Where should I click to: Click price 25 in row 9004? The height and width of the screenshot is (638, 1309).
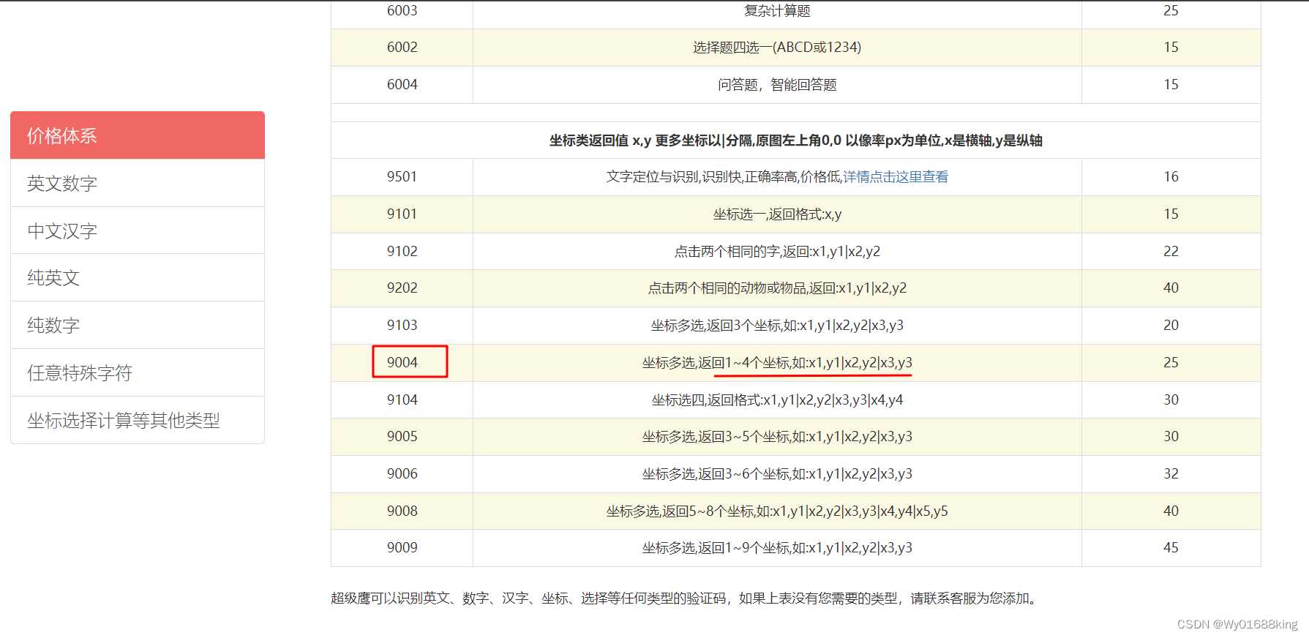tap(1171, 363)
